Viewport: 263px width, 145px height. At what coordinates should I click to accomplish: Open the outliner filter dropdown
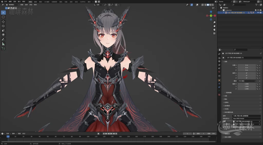[257, 5]
